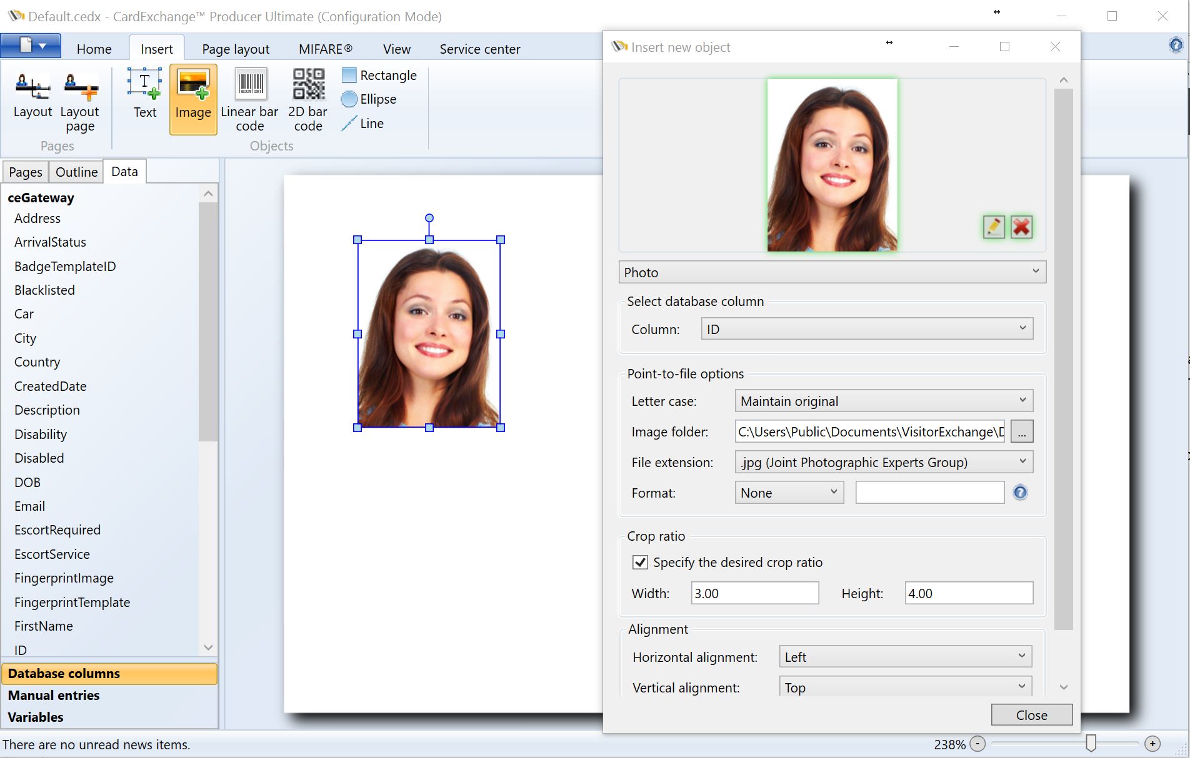Edit the preview photo with pencil icon
1190x758 pixels.
coord(994,227)
